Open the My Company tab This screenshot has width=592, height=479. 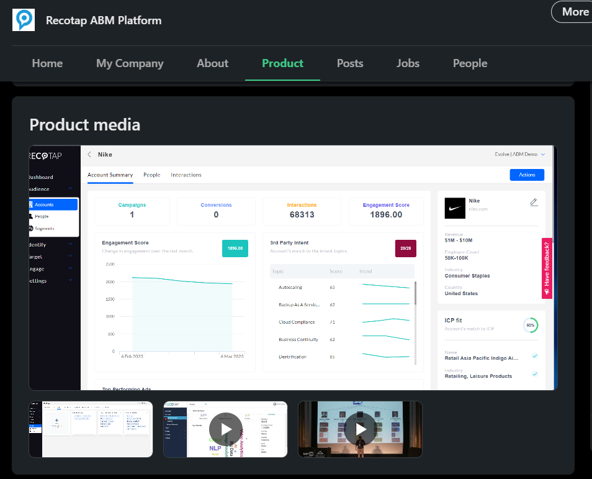pyautogui.click(x=130, y=63)
